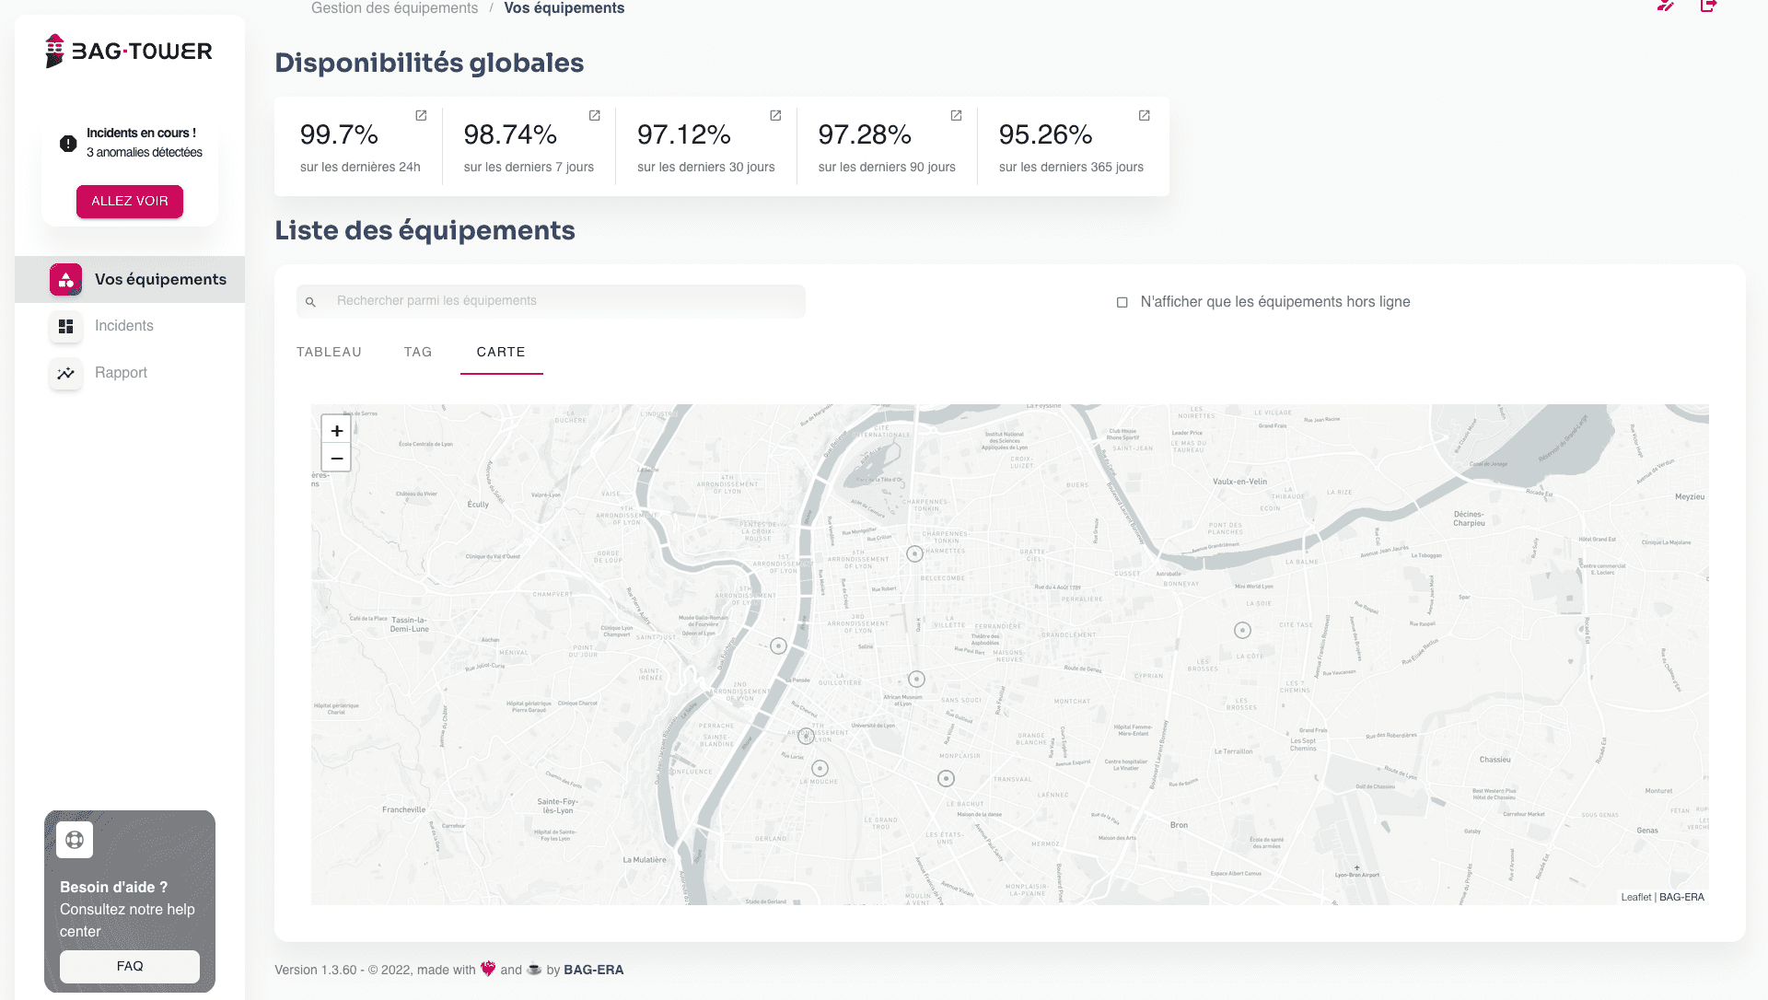This screenshot has height=1000, width=1768.
Task: Enable showing only offline equipment checkbox
Action: pos(1122,302)
